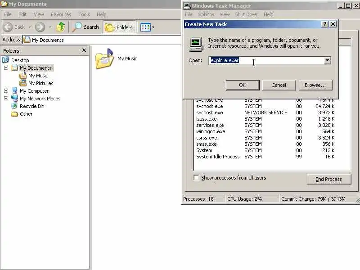Screen dimensions: 360x270
Task: Expand the My Computer tree node
Action: tap(6, 91)
